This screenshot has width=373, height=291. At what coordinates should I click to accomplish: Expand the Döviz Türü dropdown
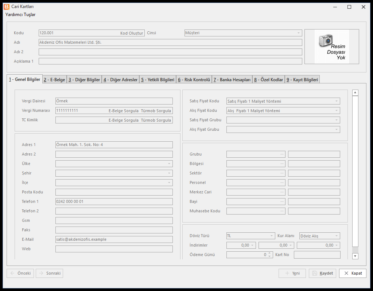tap(271, 236)
